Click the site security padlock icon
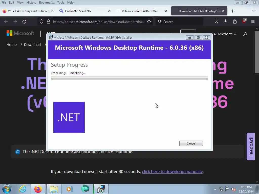This screenshot has width=259, height=194. tap(48, 22)
